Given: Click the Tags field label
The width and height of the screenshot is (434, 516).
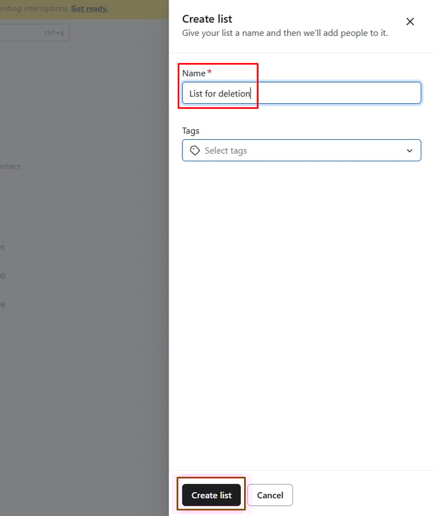Looking at the screenshot, I should coord(191,131).
